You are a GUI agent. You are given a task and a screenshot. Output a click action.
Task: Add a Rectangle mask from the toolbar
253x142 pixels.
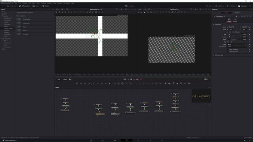click(135, 83)
